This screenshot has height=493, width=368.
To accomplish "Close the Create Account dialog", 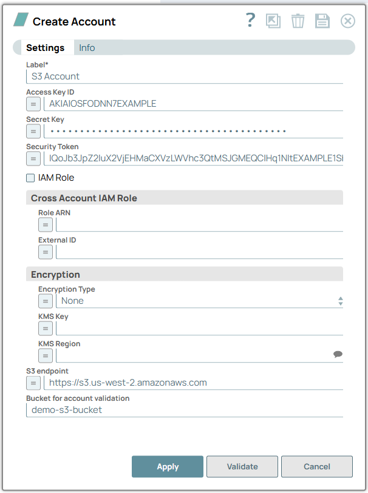I will [x=347, y=21].
